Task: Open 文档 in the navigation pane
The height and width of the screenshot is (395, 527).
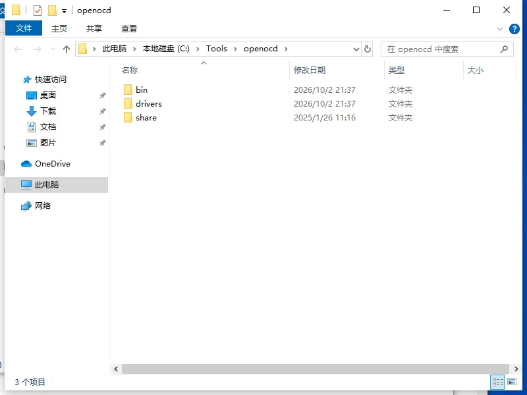Action: point(48,127)
